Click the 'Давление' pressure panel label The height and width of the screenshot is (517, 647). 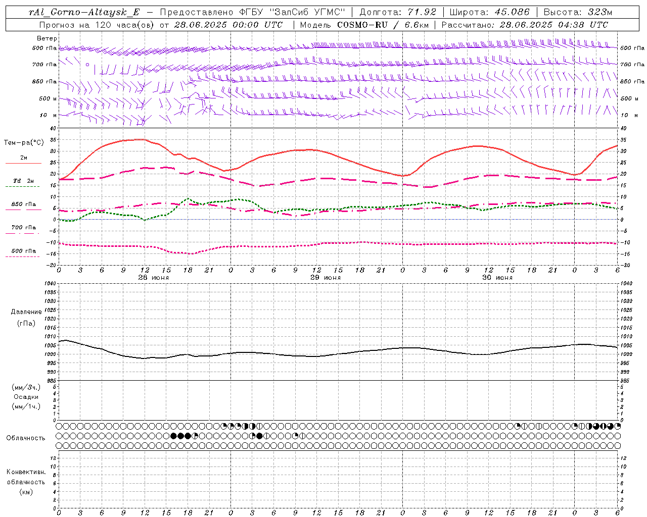pyautogui.click(x=26, y=312)
